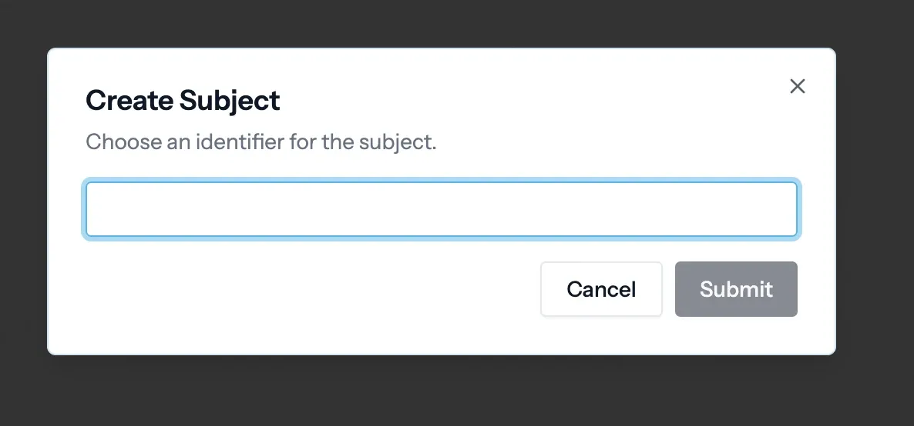Click the white button labeled Cancel
914x426 pixels.
pyautogui.click(x=601, y=289)
